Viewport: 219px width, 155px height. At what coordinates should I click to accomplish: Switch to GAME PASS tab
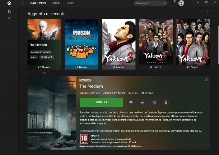[38, 3]
